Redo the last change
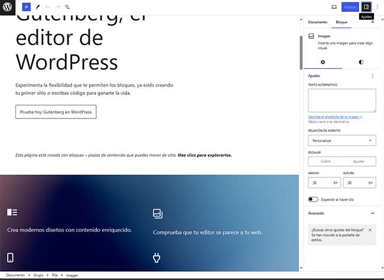The height and width of the screenshot is (280, 384). 57,7
